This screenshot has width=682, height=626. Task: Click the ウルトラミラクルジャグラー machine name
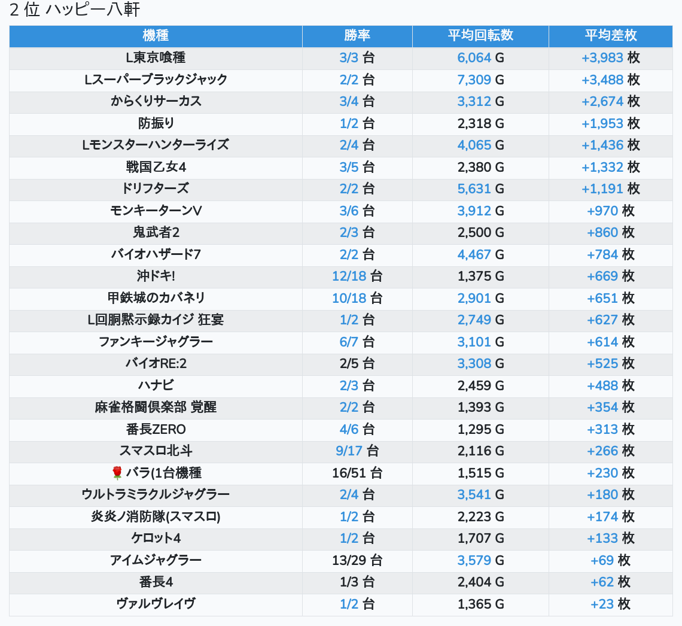click(156, 495)
